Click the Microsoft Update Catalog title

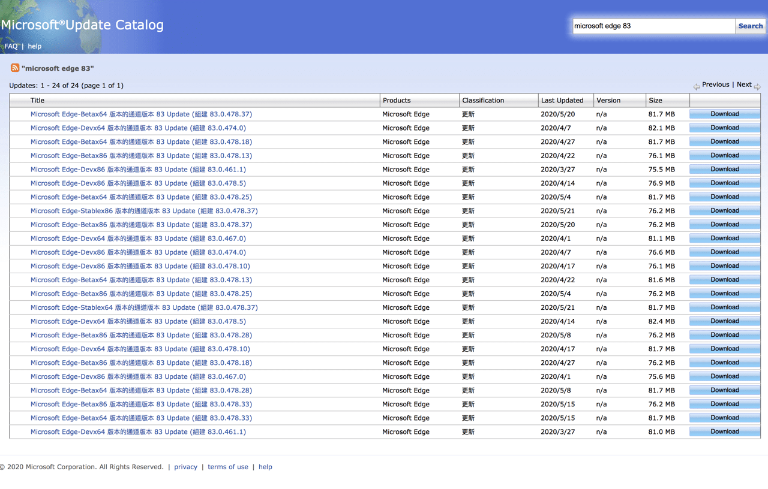[82, 25]
